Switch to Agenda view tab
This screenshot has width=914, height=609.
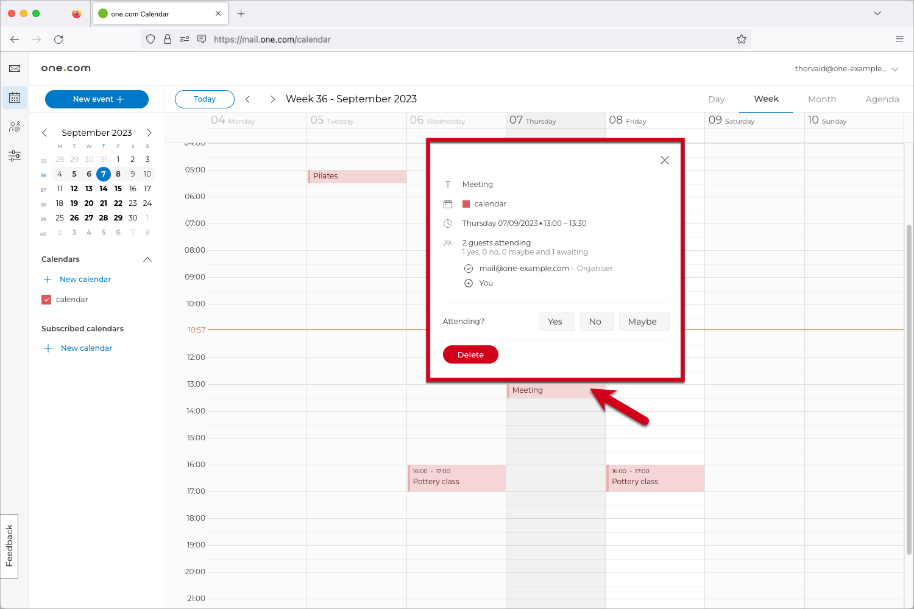click(x=882, y=99)
